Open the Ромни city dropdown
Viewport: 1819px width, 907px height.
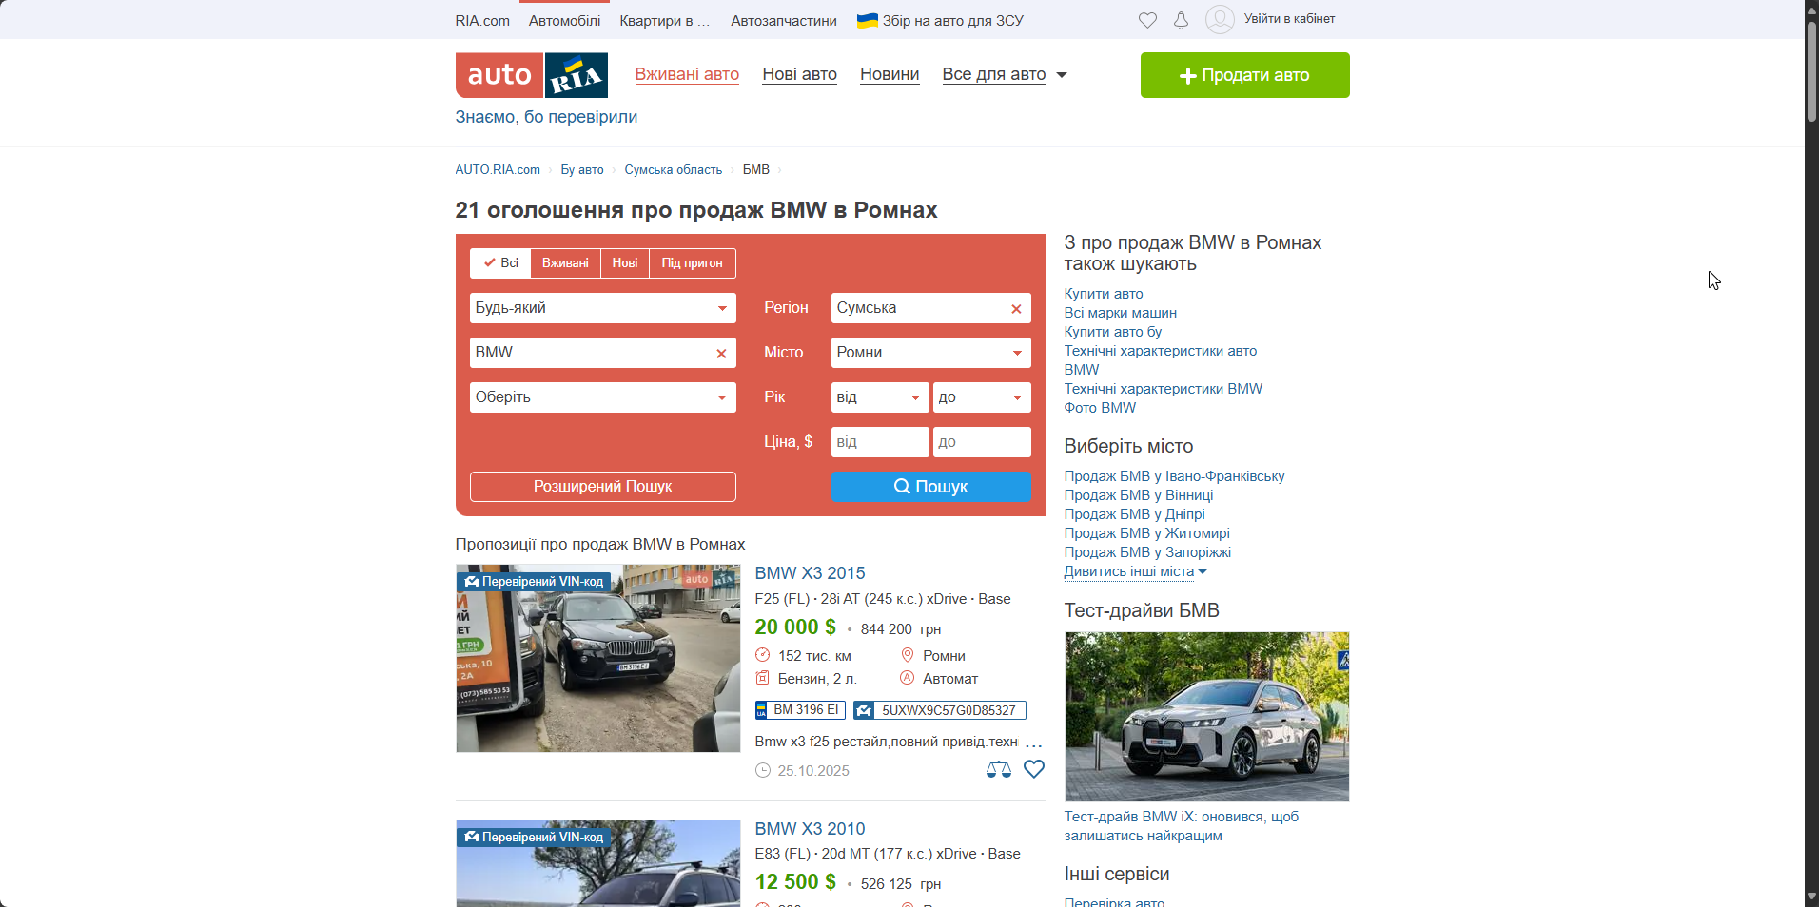[931, 353]
